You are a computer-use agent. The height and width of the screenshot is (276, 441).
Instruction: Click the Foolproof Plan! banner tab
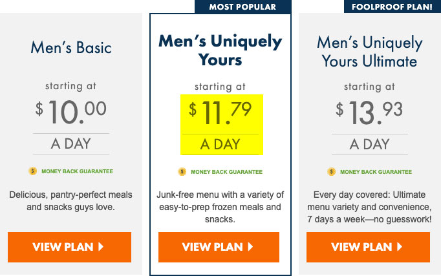coord(393,6)
